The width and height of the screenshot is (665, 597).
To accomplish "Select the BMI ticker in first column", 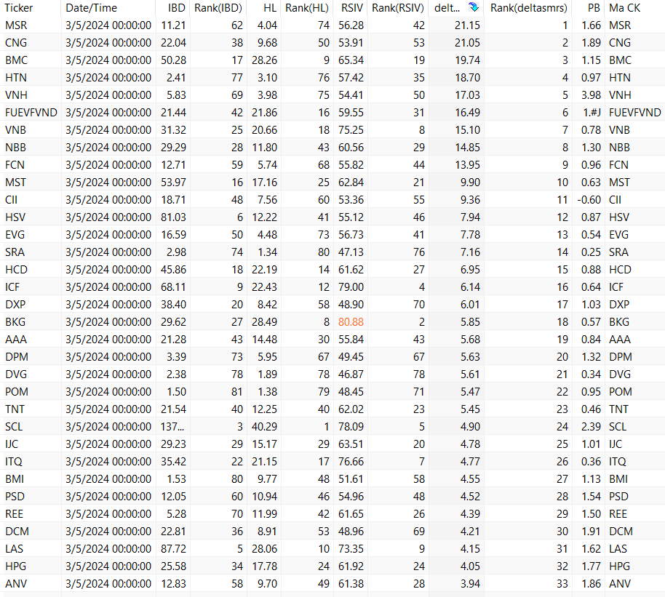I will 15,478.
